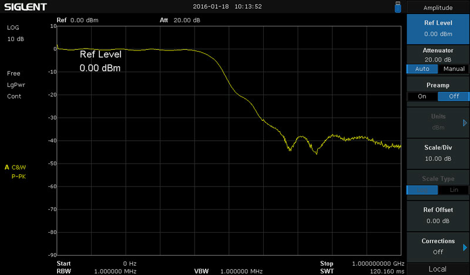The height and width of the screenshot is (275, 470).
Task: Select Lin scale type
Action: [x=454, y=189]
